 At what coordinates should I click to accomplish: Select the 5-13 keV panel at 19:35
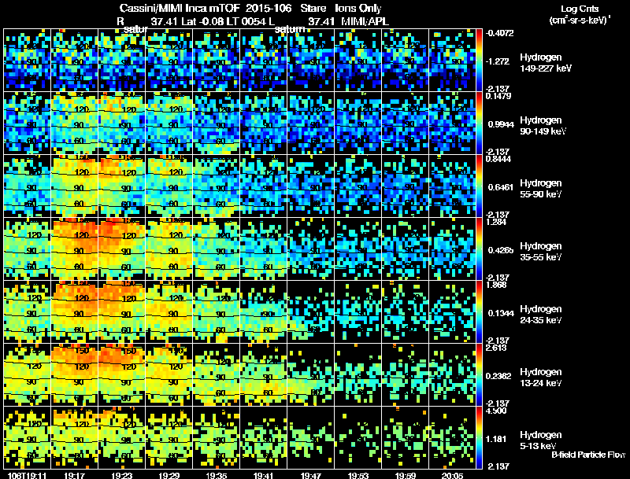[x=216, y=438]
